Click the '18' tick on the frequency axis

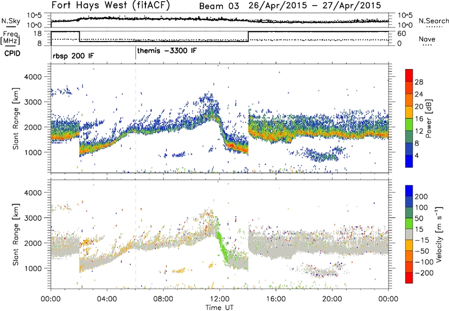point(38,34)
